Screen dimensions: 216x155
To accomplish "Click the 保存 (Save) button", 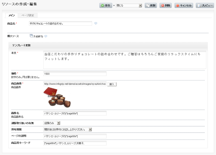I will [x=106, y=5].
